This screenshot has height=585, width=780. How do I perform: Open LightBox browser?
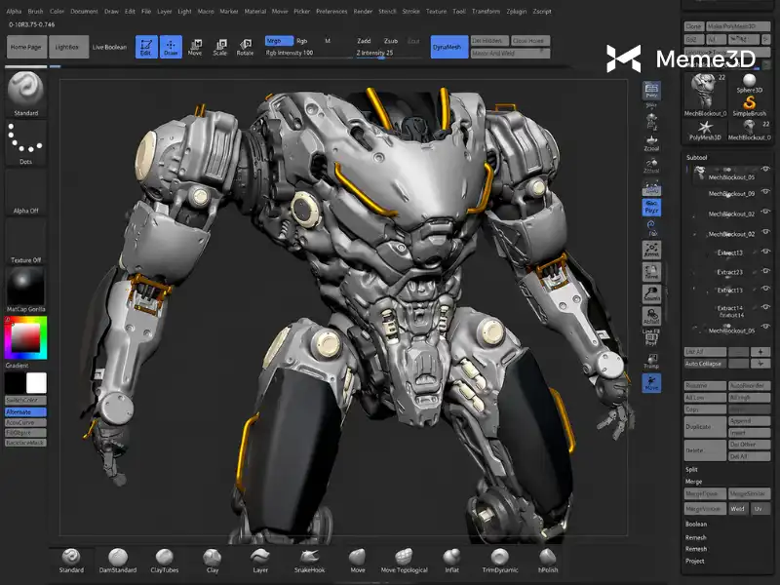[68, 47]
